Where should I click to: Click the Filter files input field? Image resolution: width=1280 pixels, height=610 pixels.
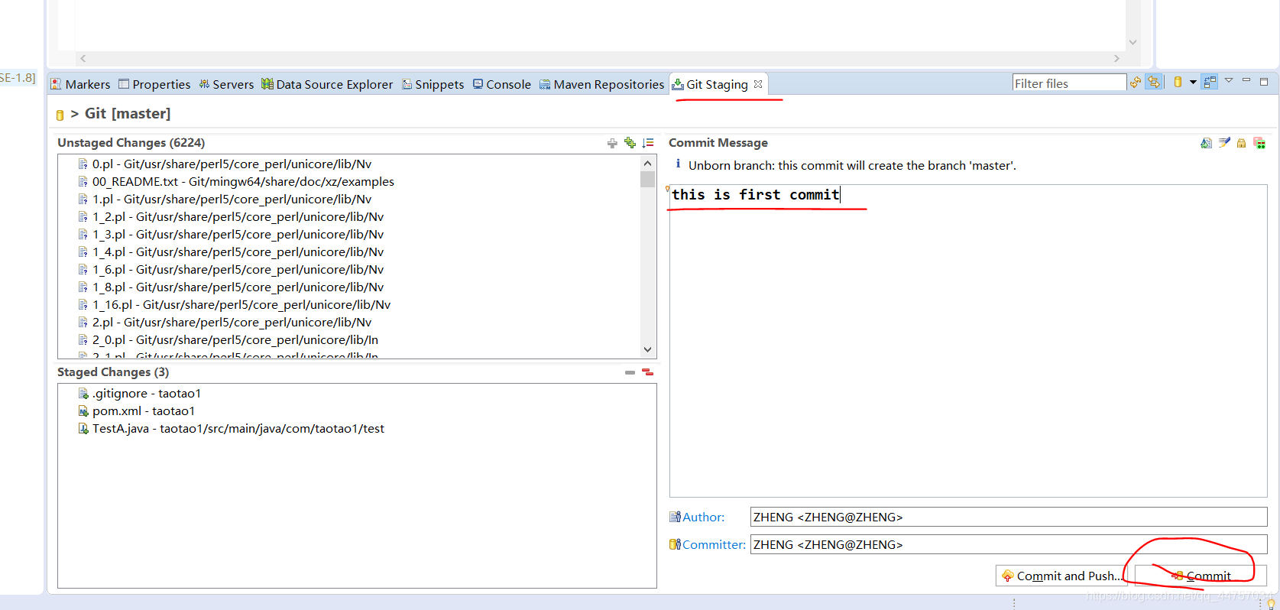point(1069,83)
